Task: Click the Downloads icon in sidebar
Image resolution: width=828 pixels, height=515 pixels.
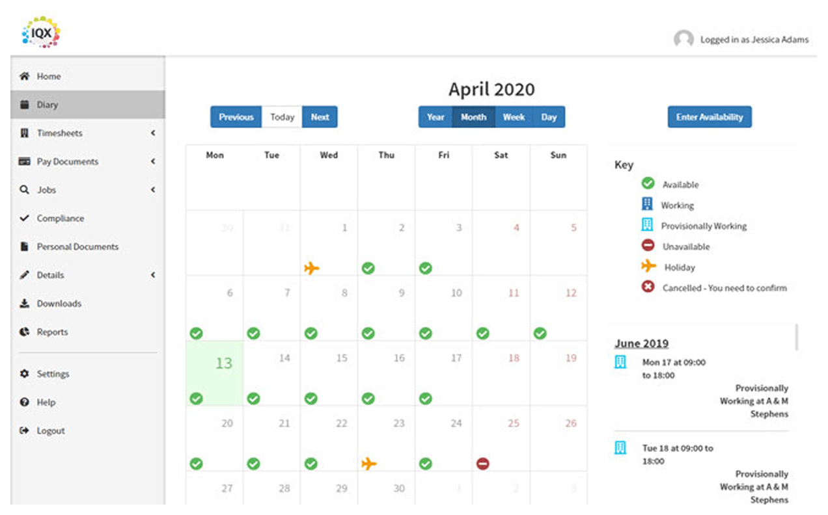Action: pos(25,304)
